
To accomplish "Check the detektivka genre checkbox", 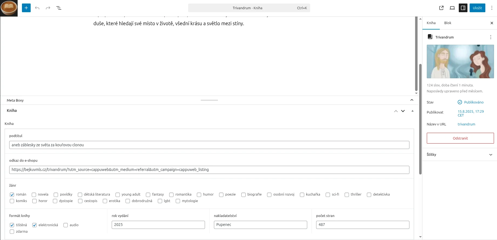I will pos(369,194).
